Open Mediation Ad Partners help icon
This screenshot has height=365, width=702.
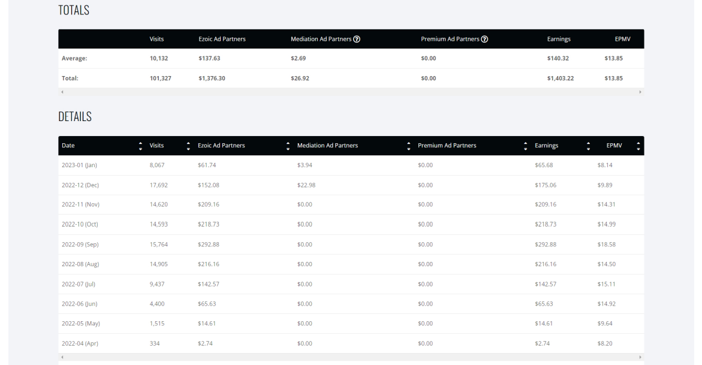(357, 39)
